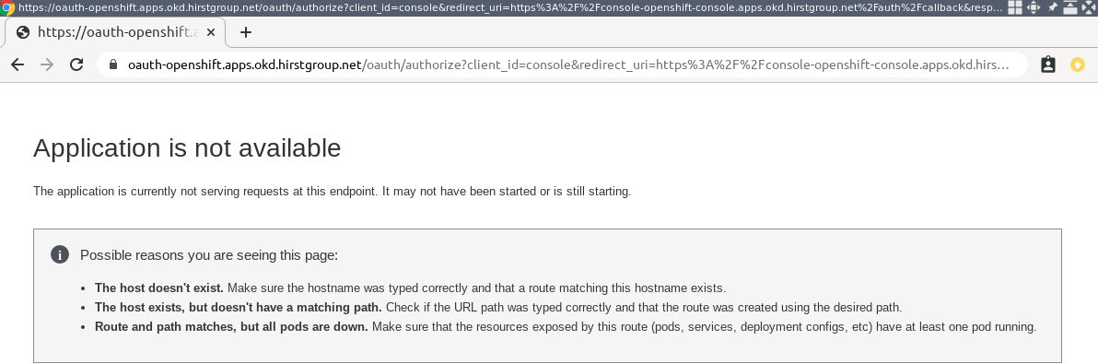
Task: Click the yellow update arrow icon
Action: coord(1078,65)
